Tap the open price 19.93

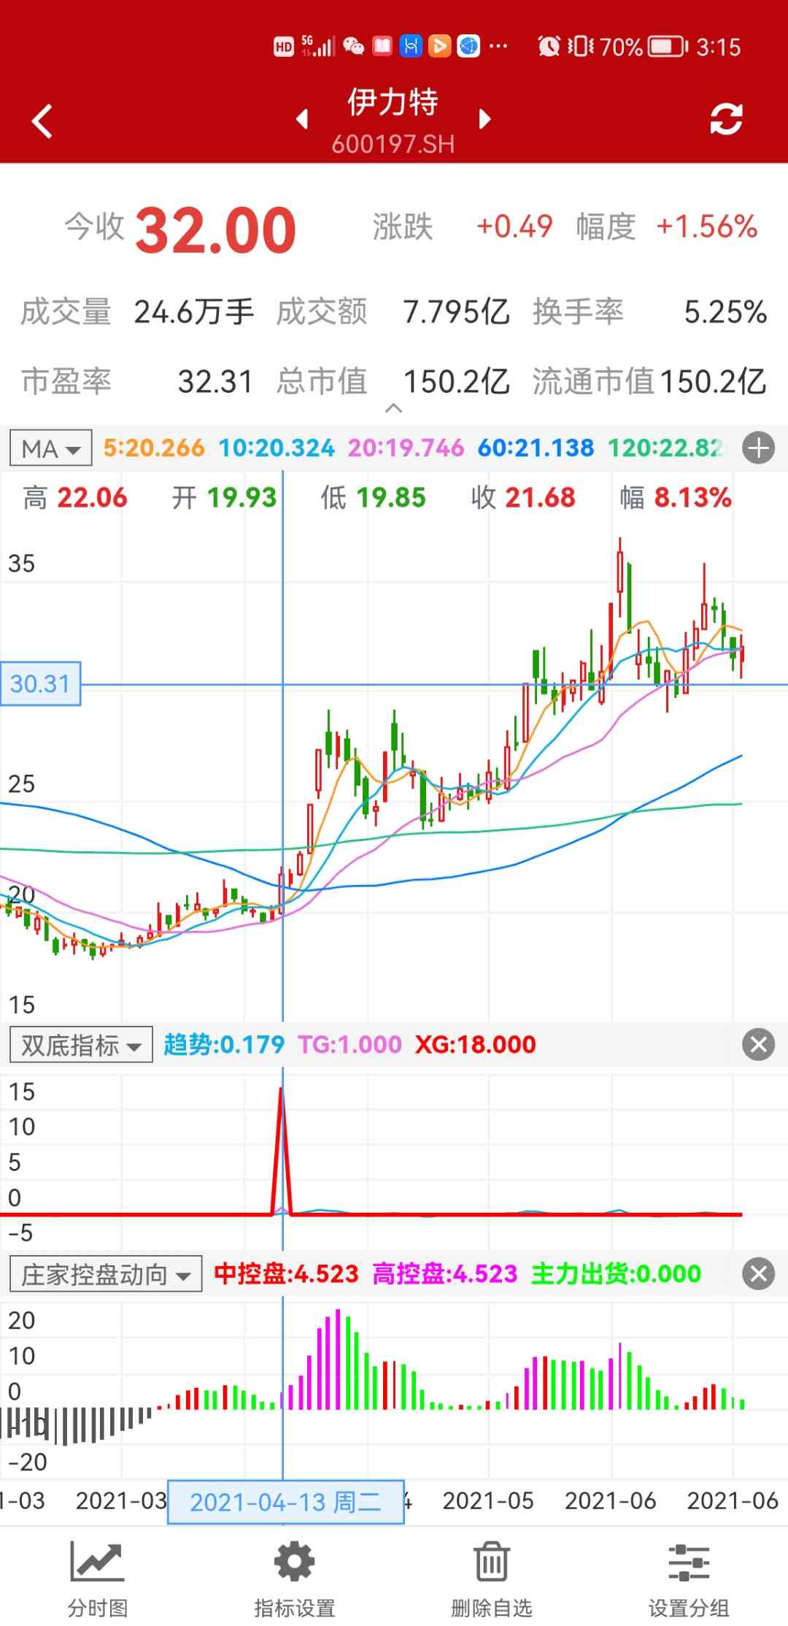pos(242,498)
